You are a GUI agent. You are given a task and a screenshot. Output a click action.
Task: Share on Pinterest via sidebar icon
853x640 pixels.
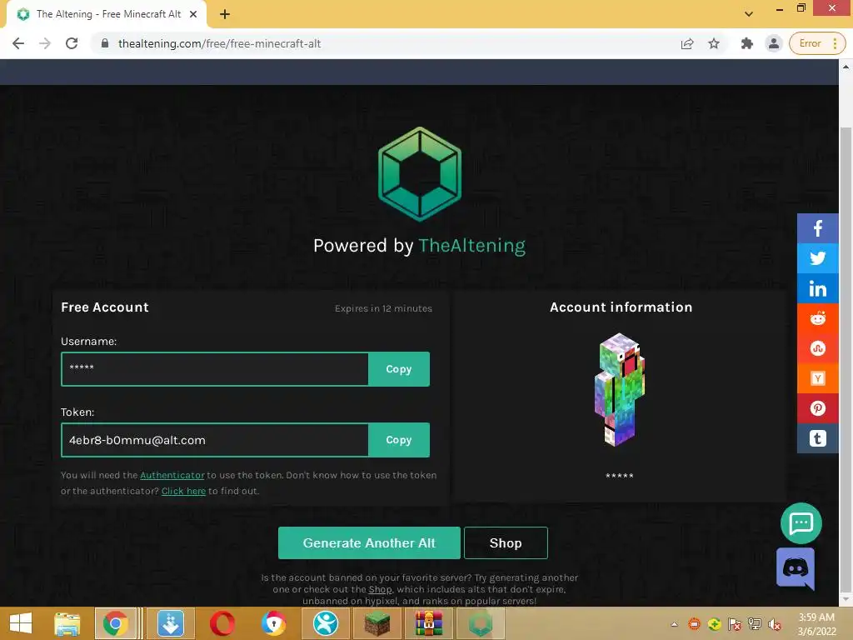[817, 408]
